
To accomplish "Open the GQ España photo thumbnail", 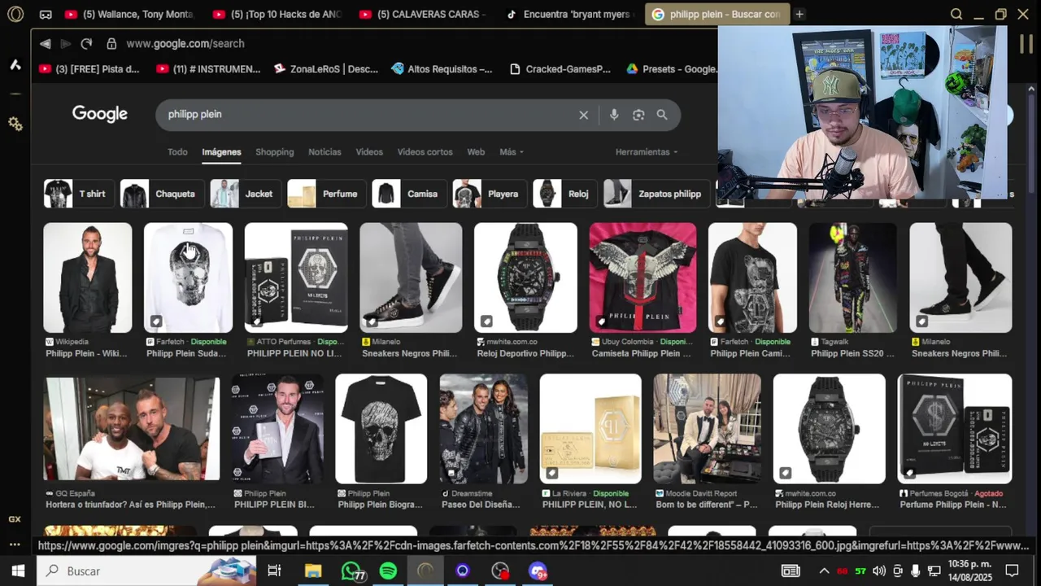I will coord(132,429).
